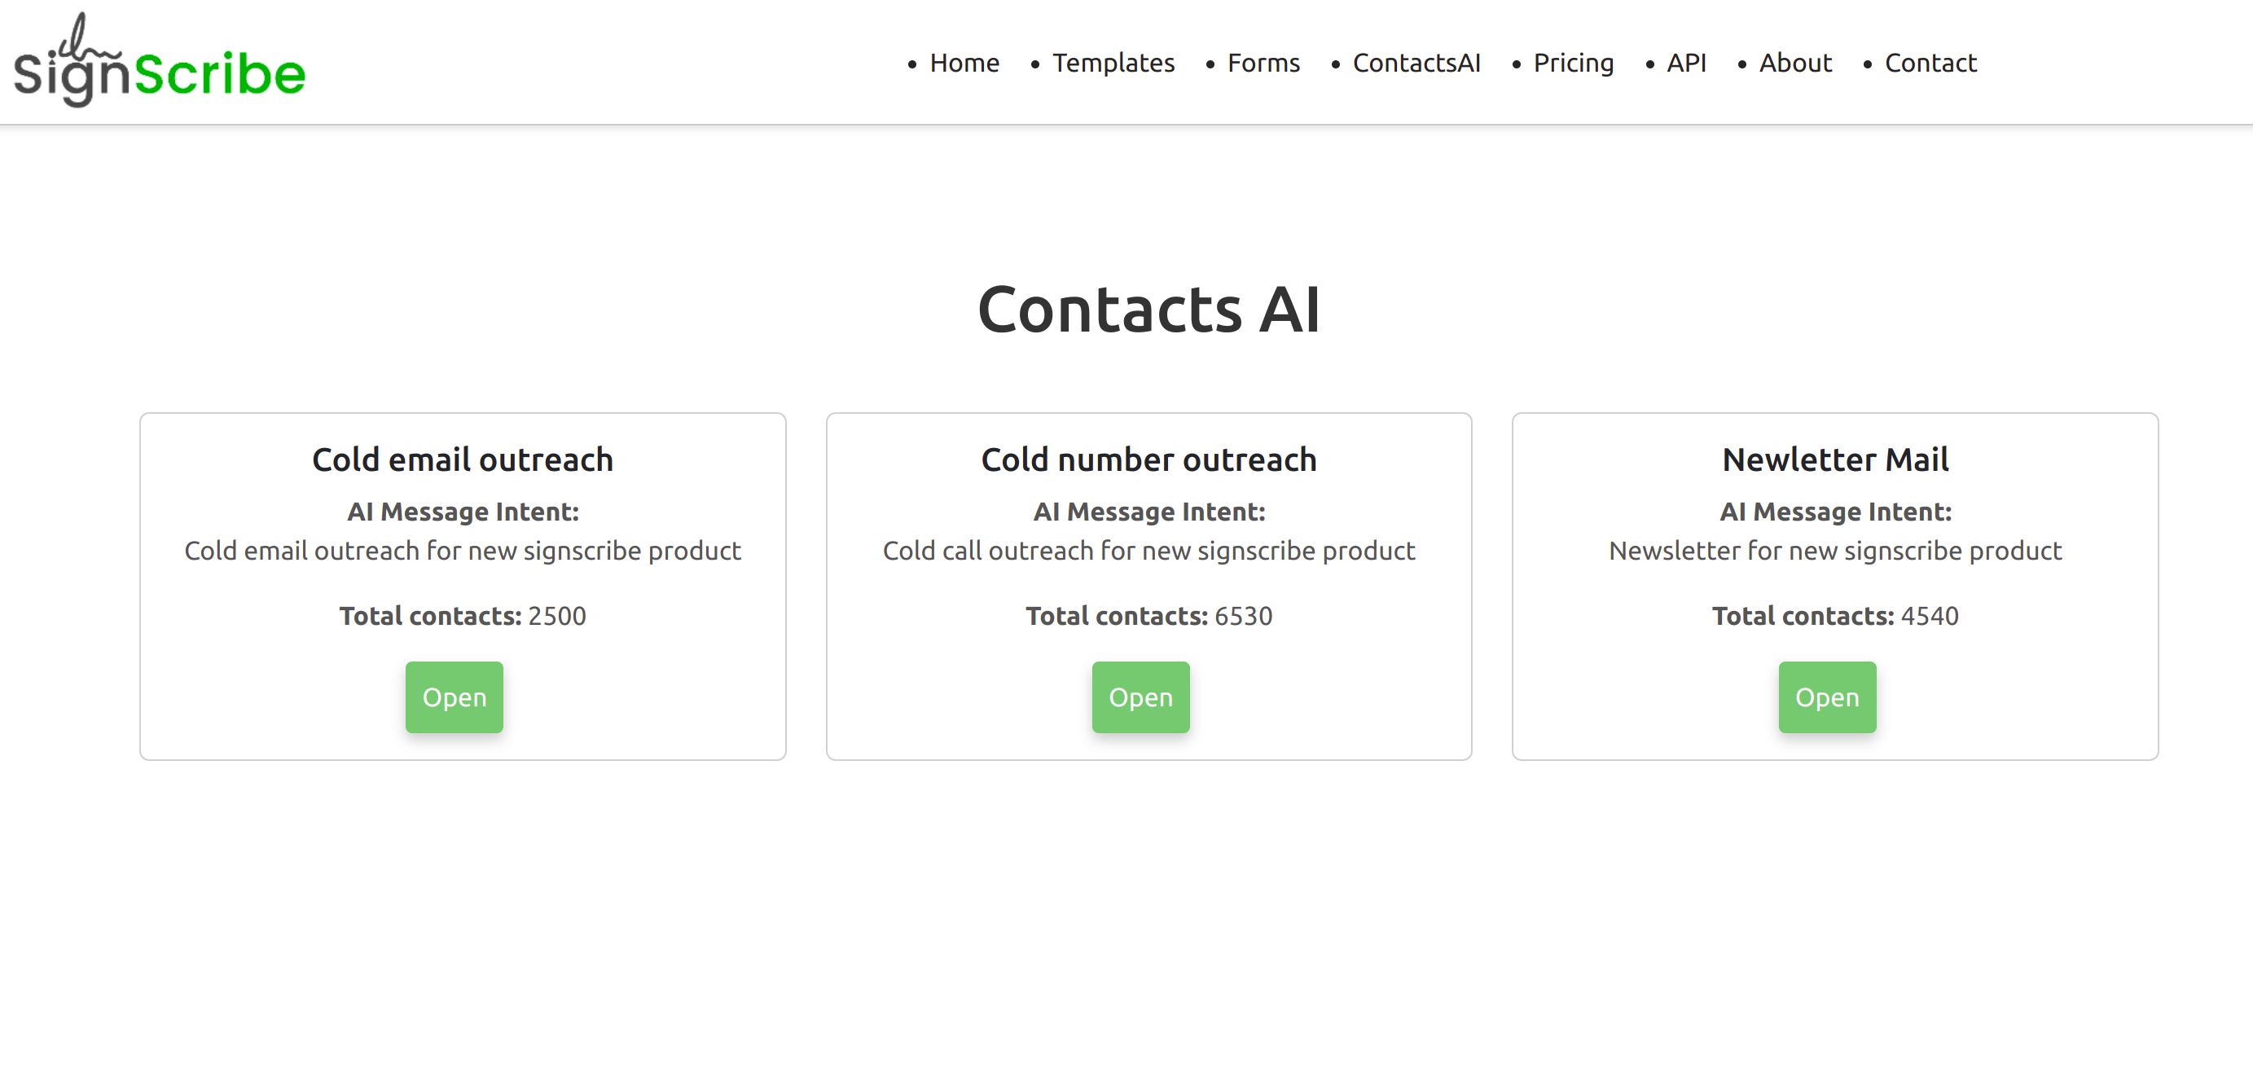2253x1077 pixels.
Task: Click Home navigation menu item
Action: click(963, 64)
